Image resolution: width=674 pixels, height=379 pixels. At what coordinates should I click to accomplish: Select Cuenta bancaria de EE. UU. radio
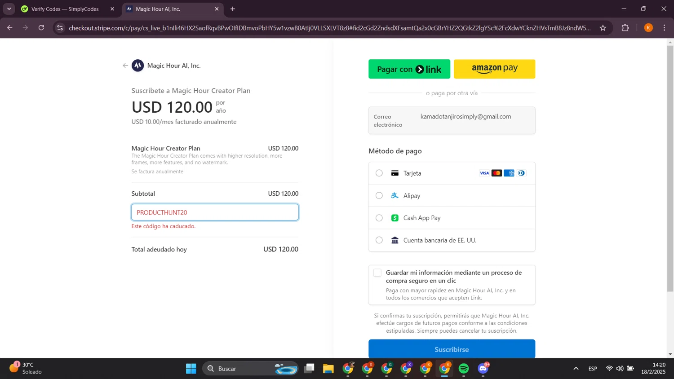pyautogui.click(x=379, y=240)
